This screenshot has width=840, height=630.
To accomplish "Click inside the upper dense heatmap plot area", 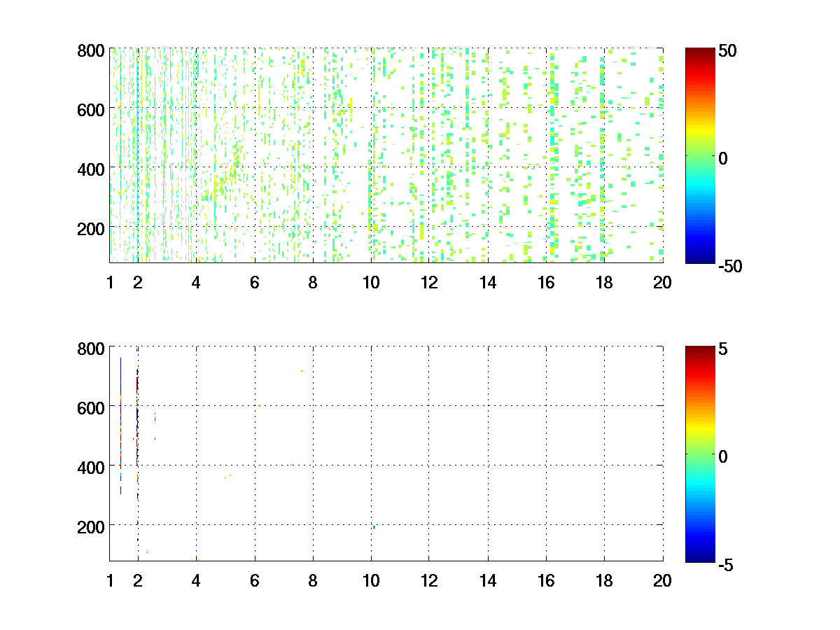I will coord(386,155).
